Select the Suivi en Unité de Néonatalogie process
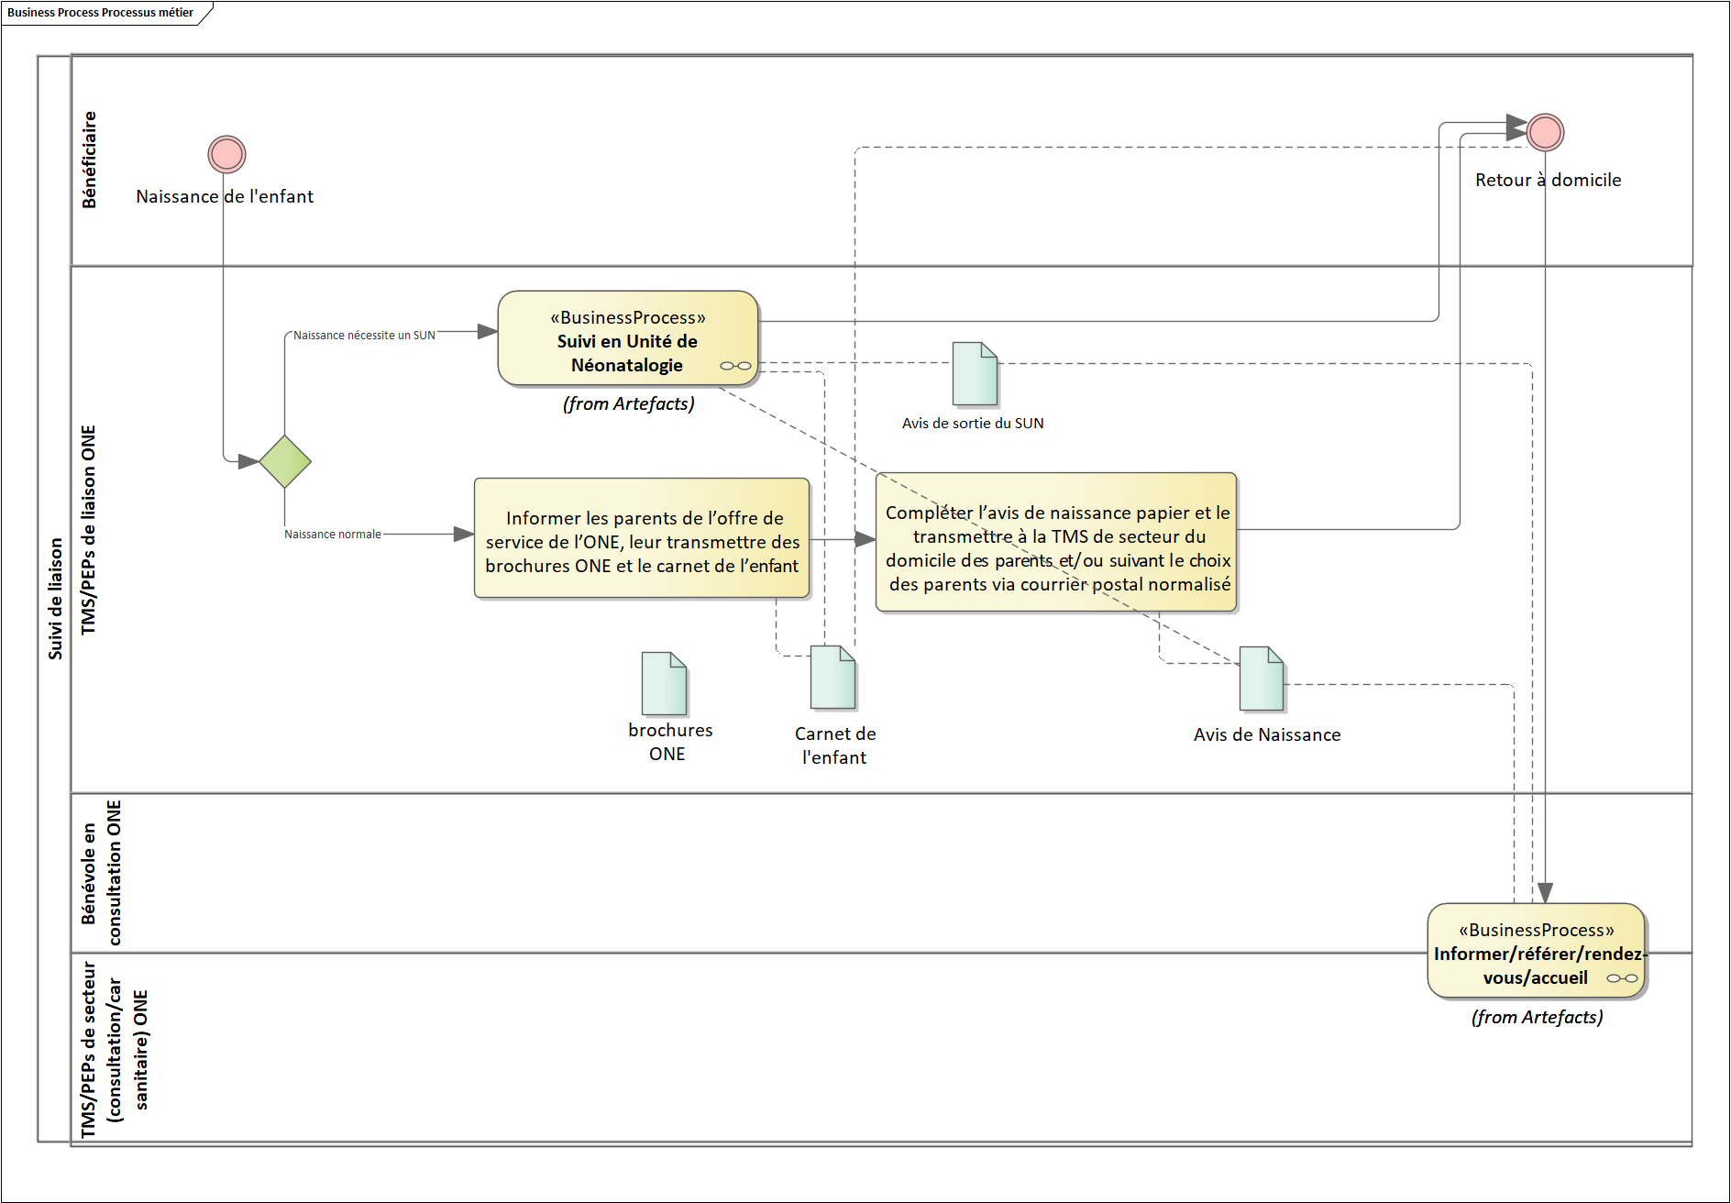 pos(627,337)
